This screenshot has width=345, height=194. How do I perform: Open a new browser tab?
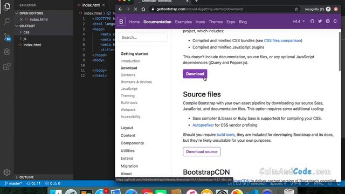[196, 1]
